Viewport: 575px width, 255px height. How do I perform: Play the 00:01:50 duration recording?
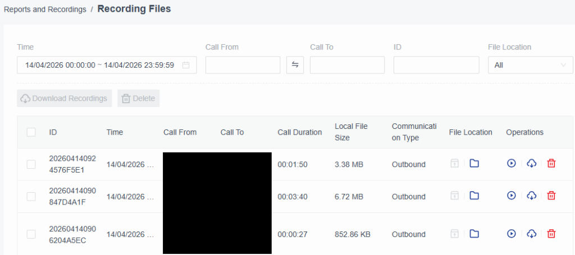click(x=511, y=164)
